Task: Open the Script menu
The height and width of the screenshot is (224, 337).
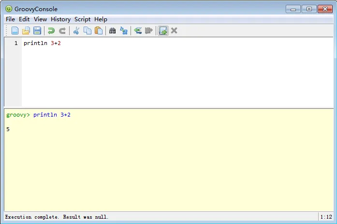Action: click(x=82, y=19)
